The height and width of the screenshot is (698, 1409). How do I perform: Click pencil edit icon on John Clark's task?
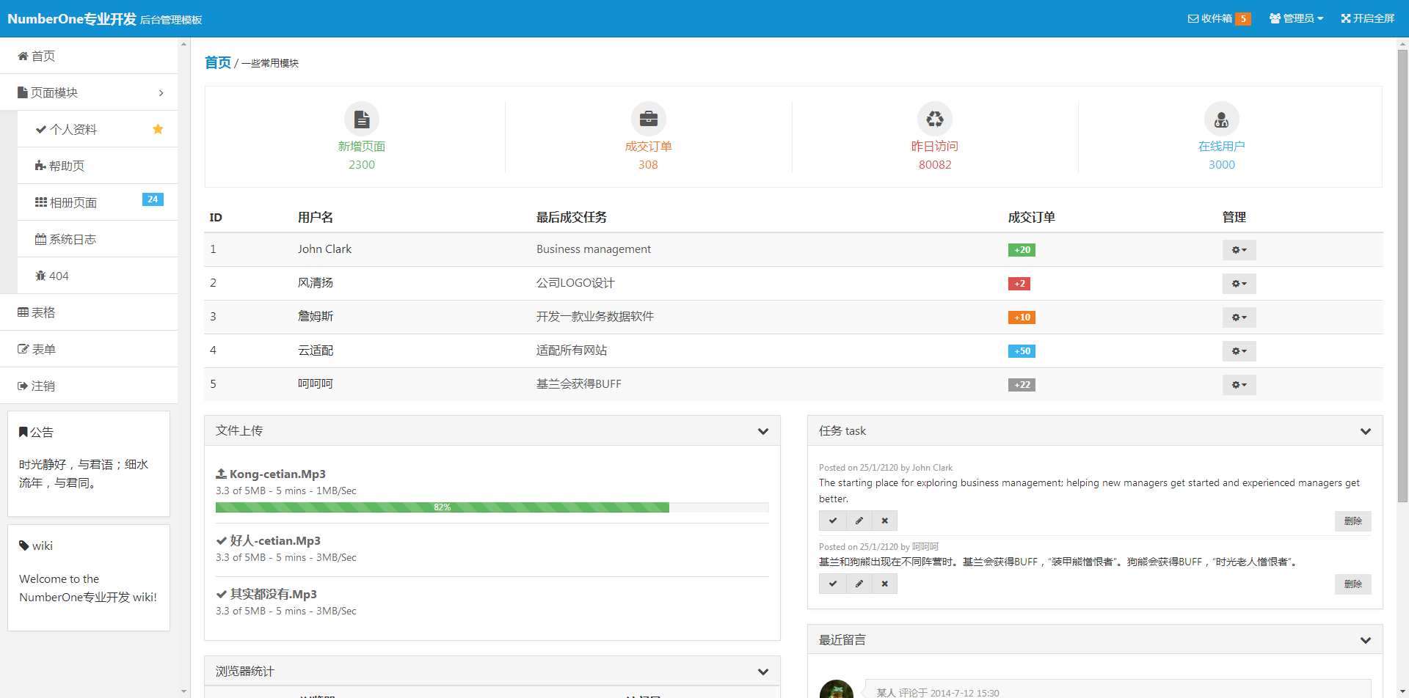pyautogui.click(x=859, y=521)
